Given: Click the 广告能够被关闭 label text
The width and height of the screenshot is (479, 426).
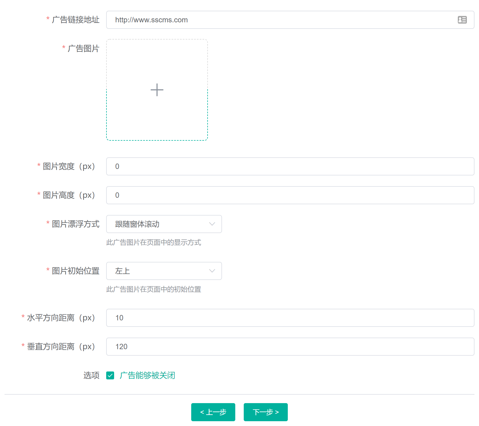Looking at the screenshot, I should pos(147,375).
